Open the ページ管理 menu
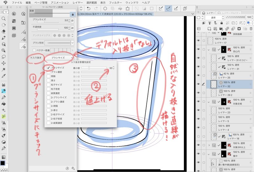The height and width of the screenshot is (172, 254). click(41, 3)
